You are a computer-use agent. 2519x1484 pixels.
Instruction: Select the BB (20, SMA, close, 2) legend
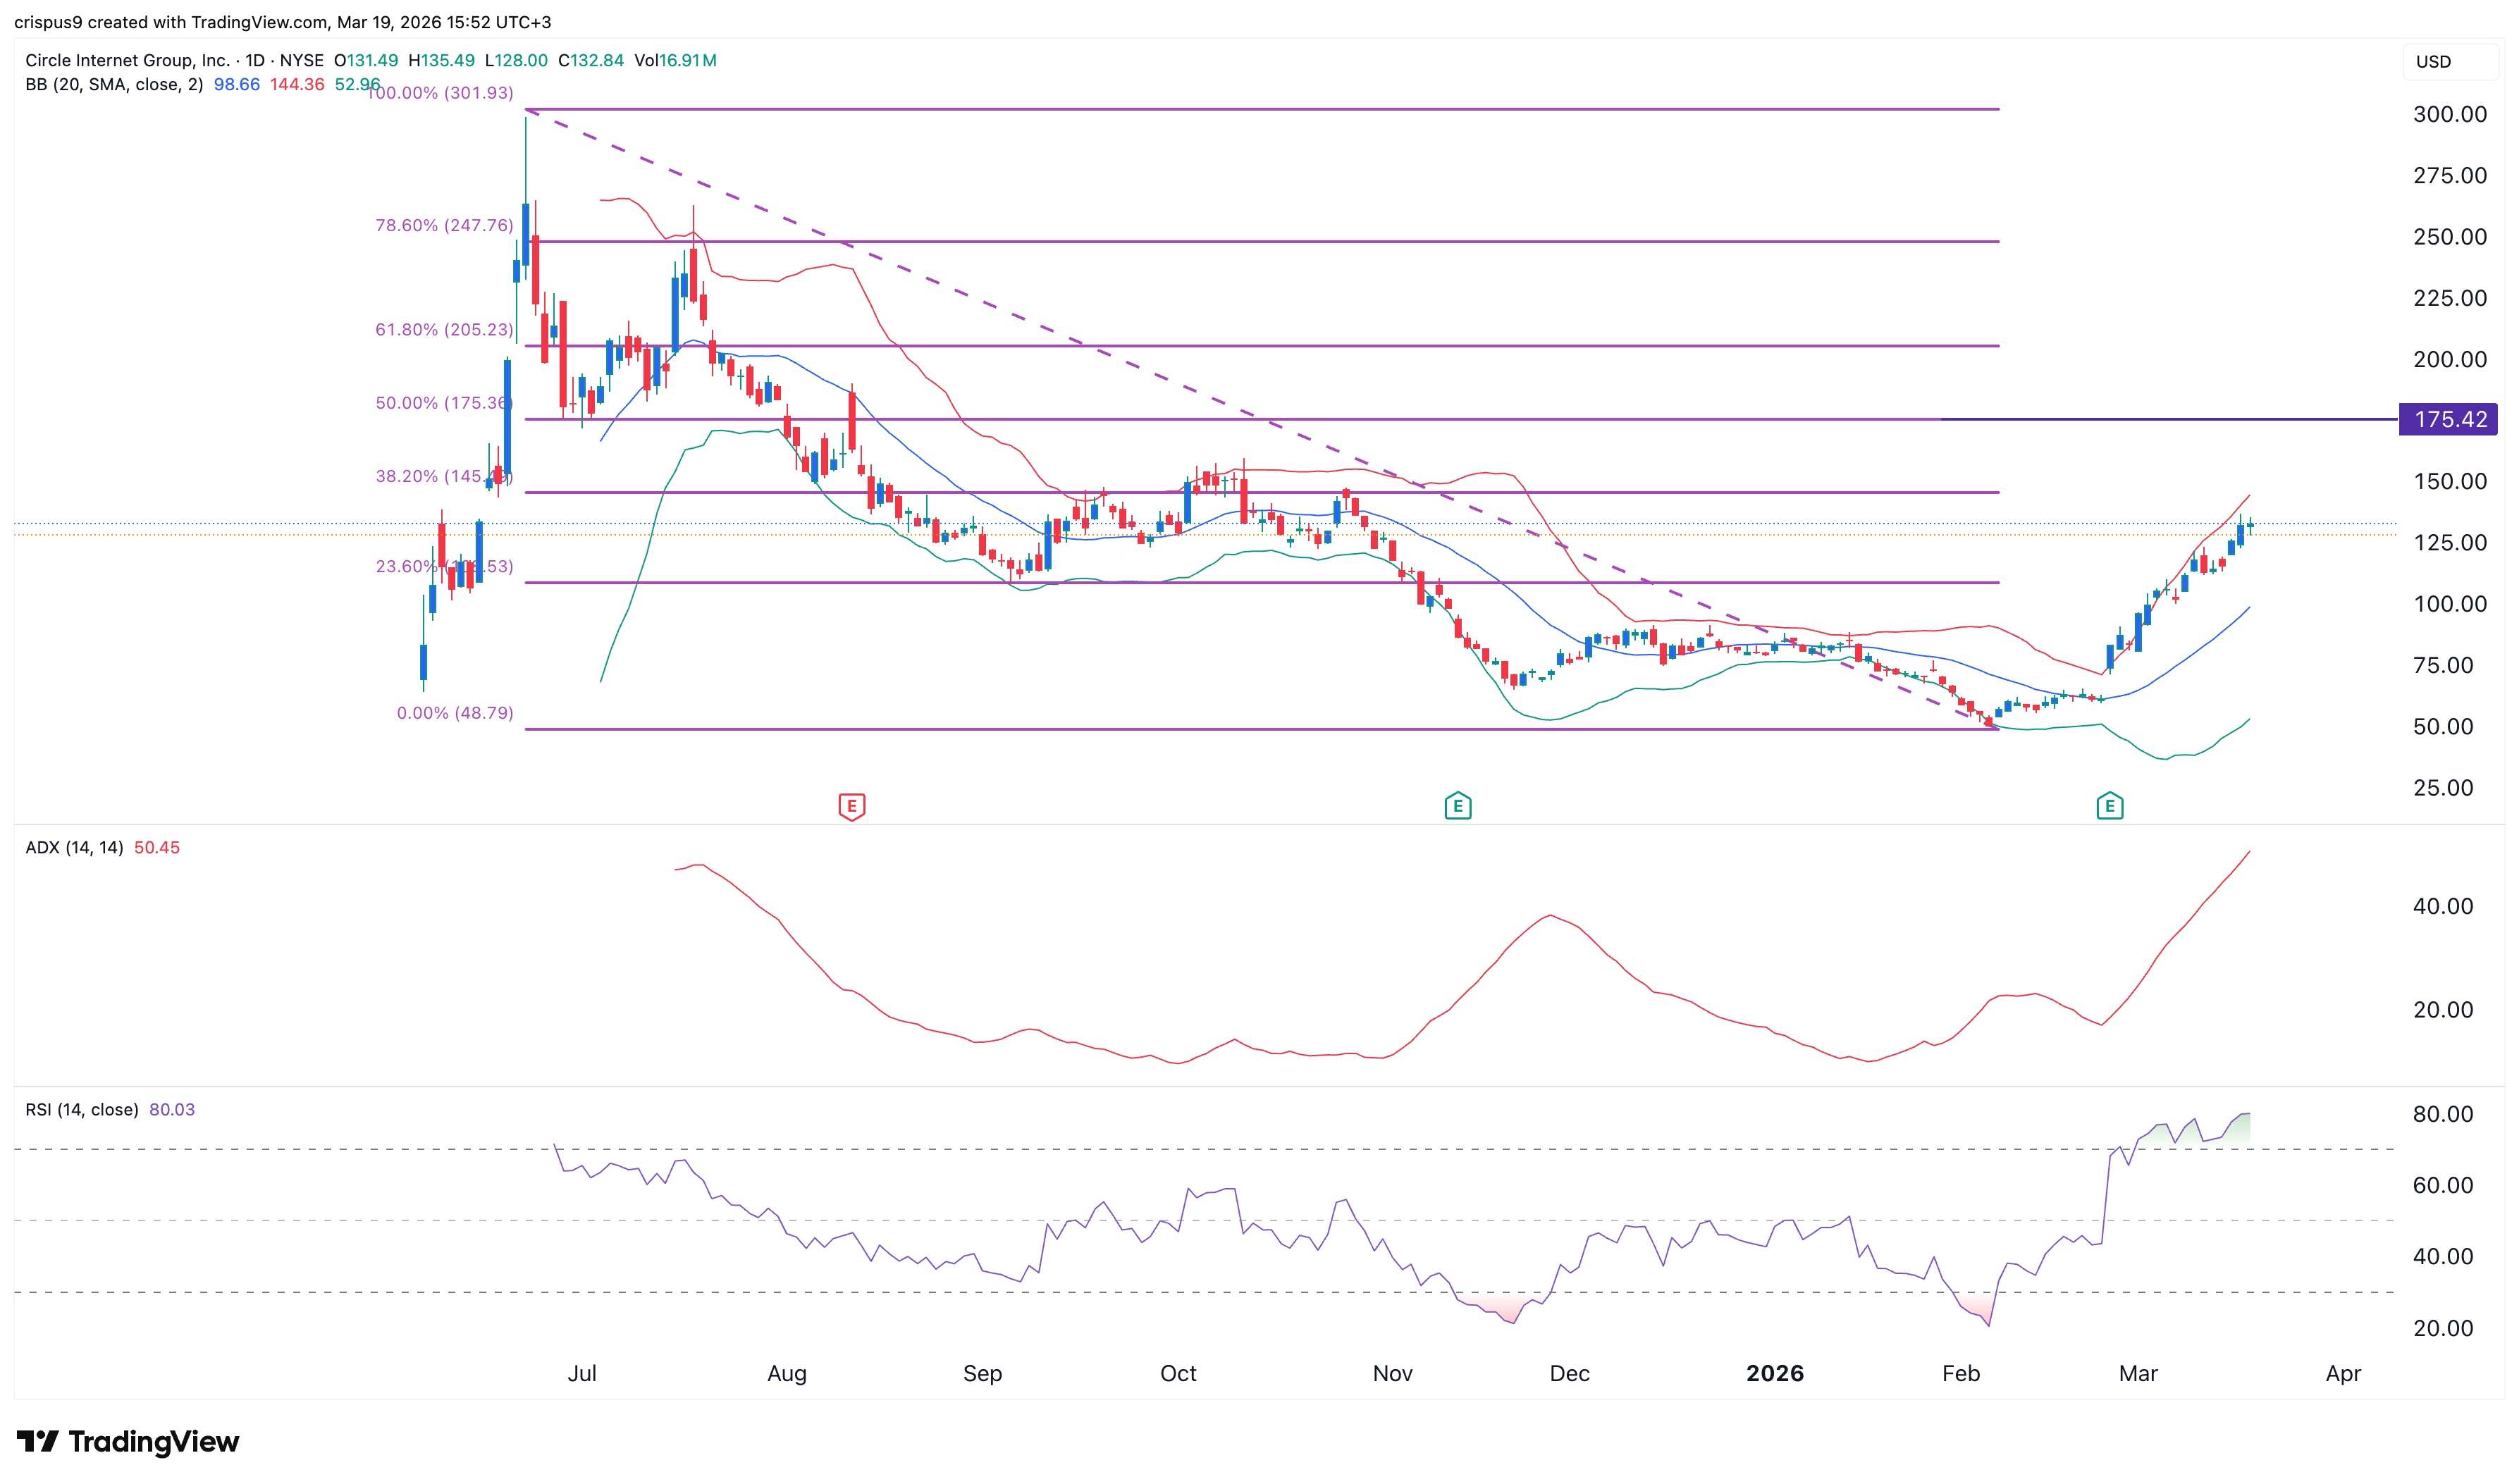coord(114,85)
